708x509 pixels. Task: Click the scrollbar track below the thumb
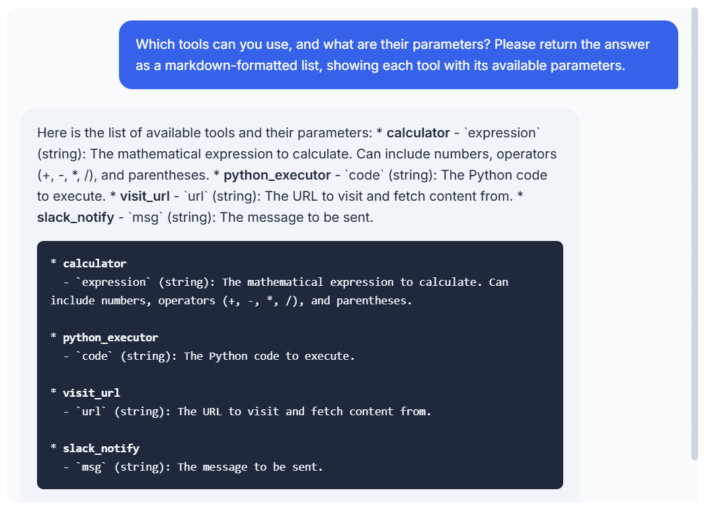694,482
